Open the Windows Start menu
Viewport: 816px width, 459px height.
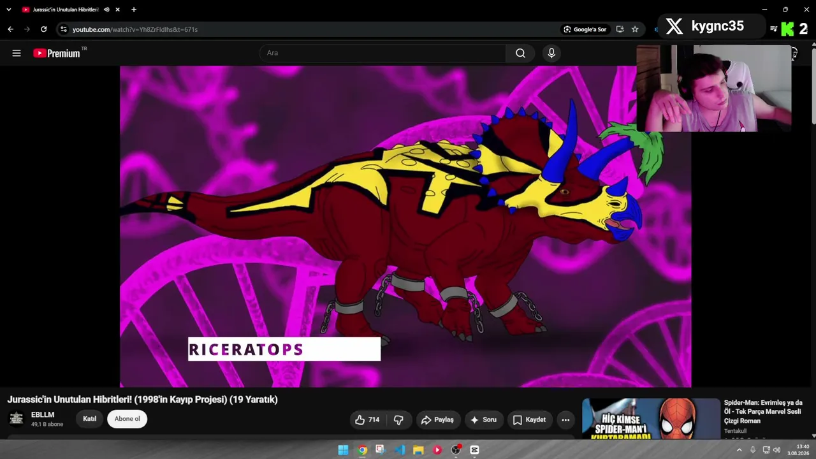tap(343, 450)
